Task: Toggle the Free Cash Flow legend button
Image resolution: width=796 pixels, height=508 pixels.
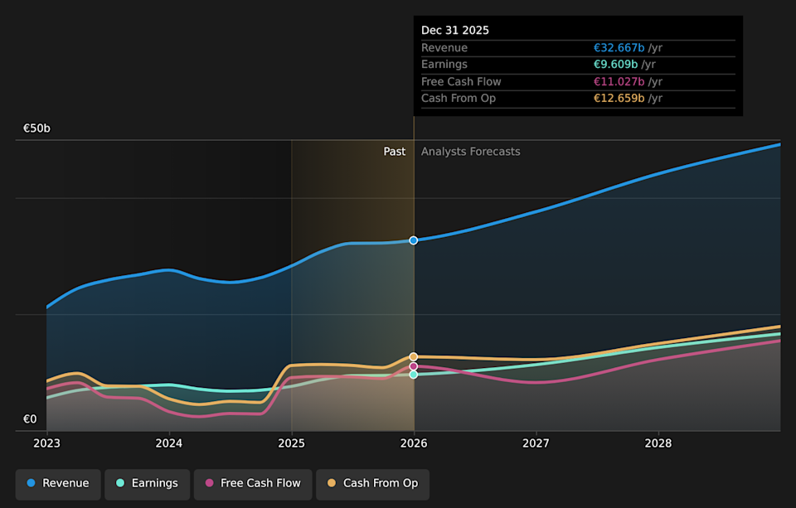Action: click(253, 483)
